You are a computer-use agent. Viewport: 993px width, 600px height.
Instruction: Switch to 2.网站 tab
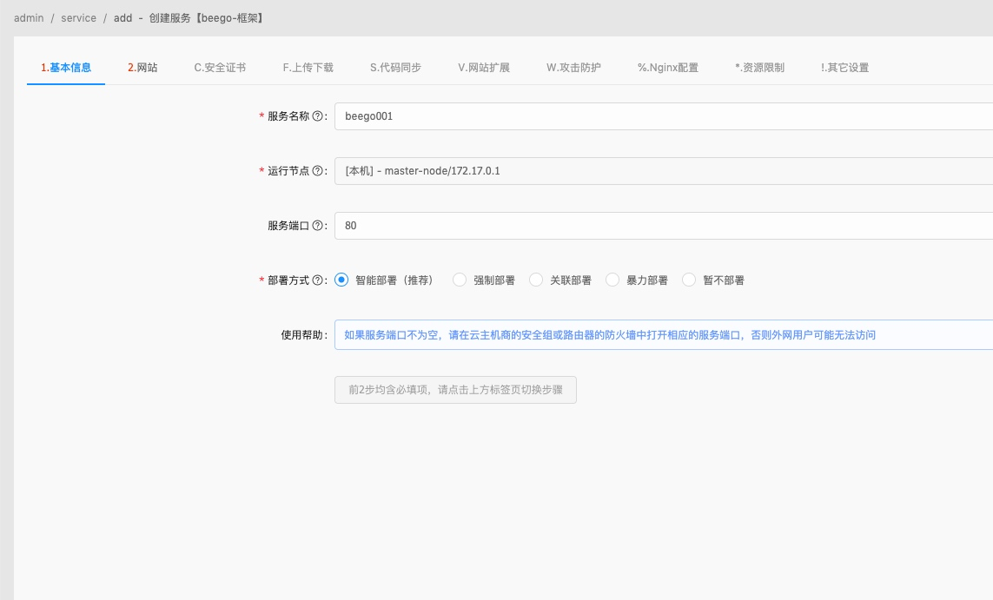click(142, 68)
